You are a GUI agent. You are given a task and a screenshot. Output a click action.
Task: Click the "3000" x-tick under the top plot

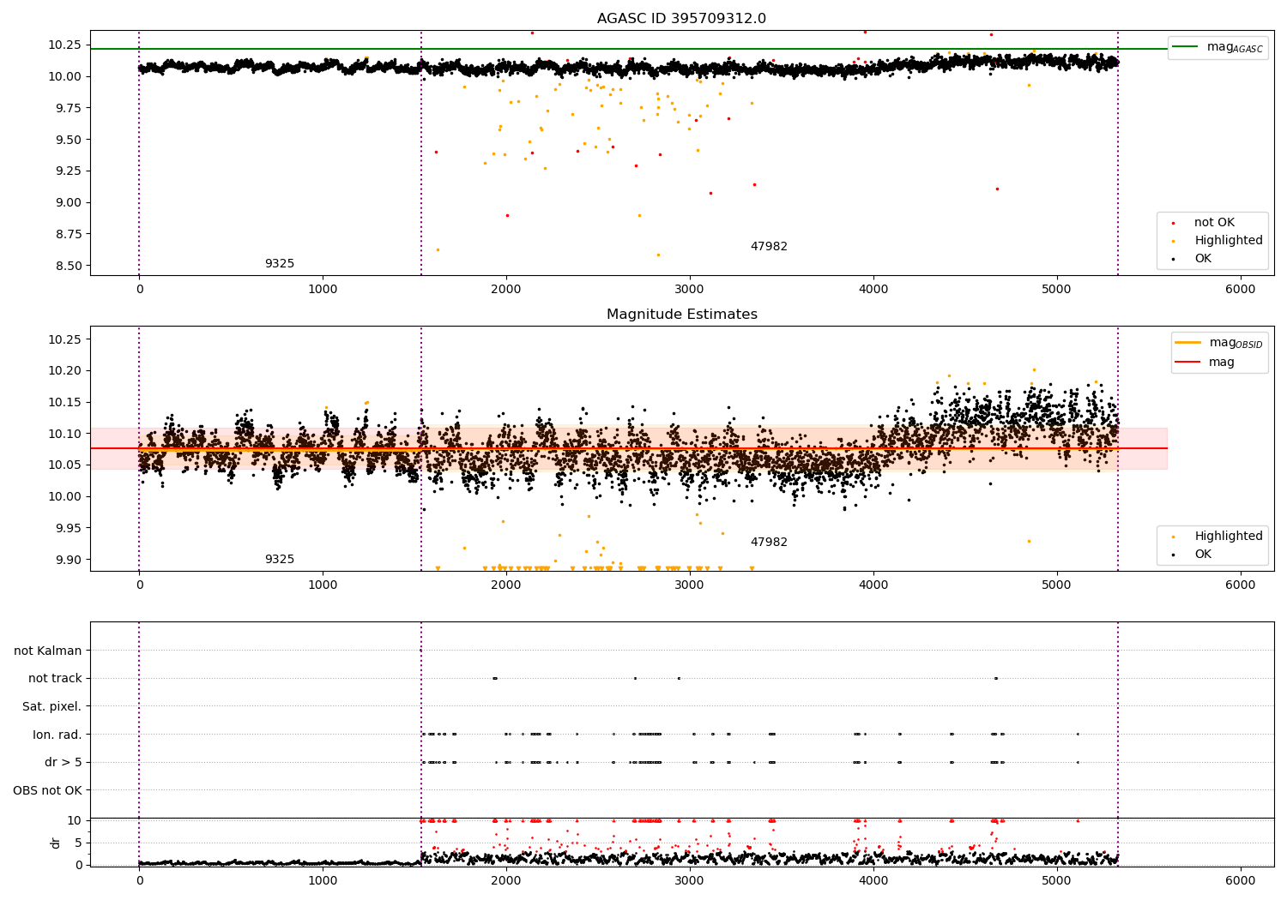click(690, 290)
